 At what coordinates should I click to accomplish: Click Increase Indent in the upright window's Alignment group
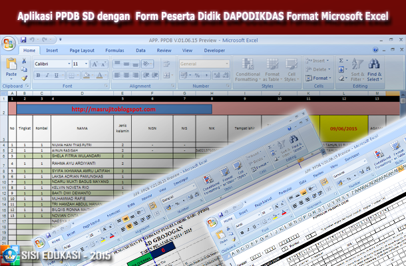pos(155,75)
